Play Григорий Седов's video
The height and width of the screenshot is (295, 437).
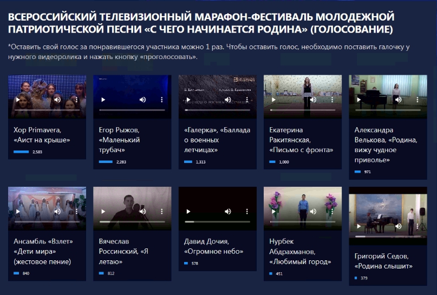(x=359, y=226)
